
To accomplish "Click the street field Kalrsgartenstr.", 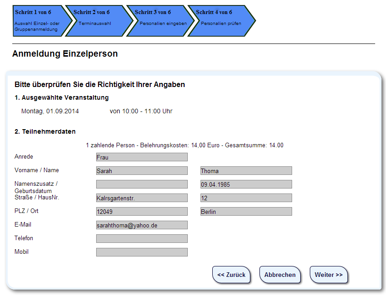I will [x=142, y=198].
